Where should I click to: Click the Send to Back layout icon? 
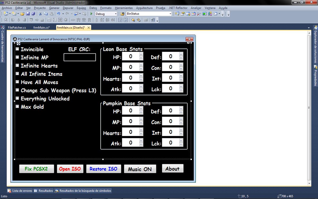coord(138,20)
